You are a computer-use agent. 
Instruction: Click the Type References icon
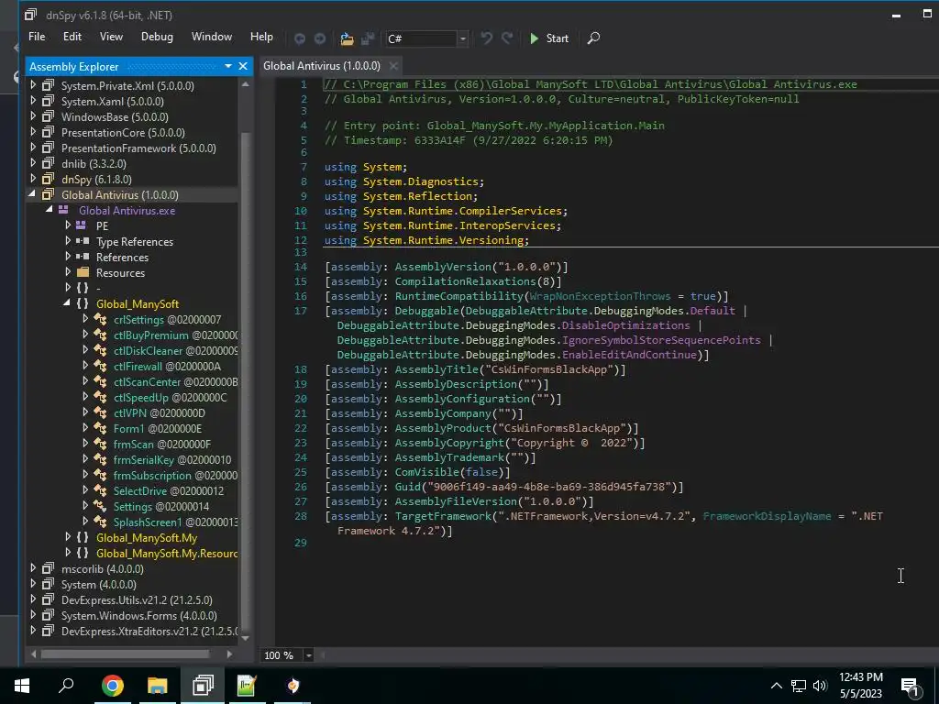coord(83,241)
